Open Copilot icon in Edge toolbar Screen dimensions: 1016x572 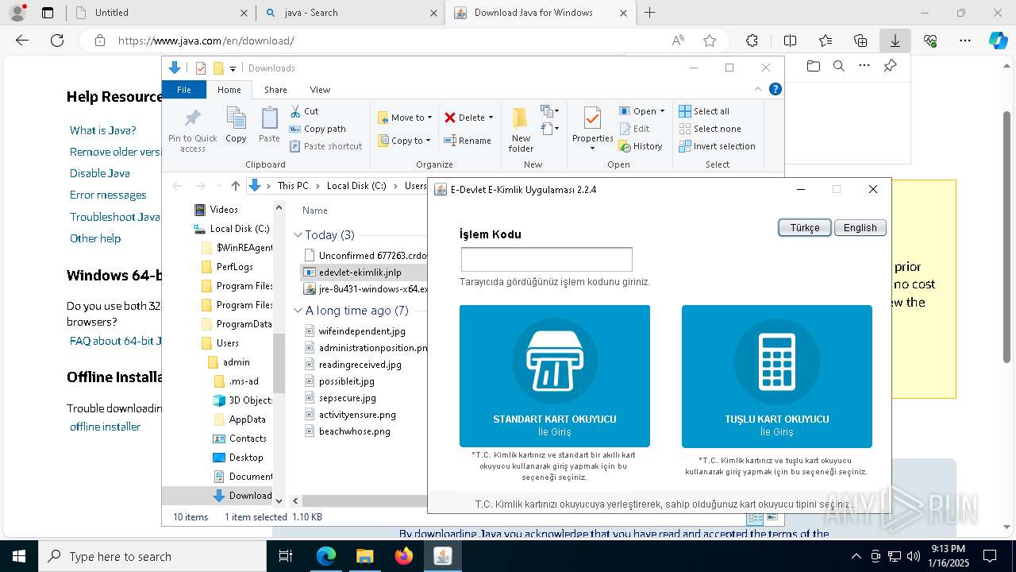998,41
